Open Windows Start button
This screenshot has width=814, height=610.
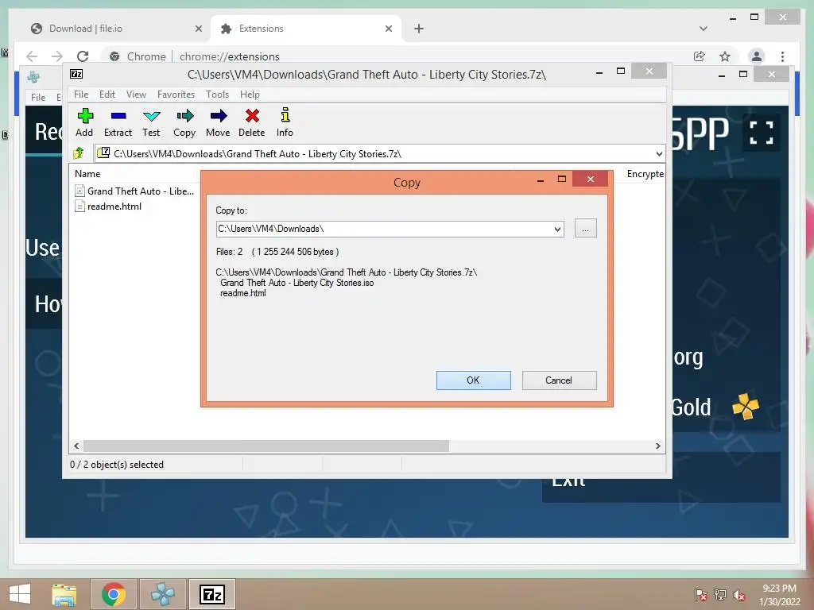click(x=20, y=594)
